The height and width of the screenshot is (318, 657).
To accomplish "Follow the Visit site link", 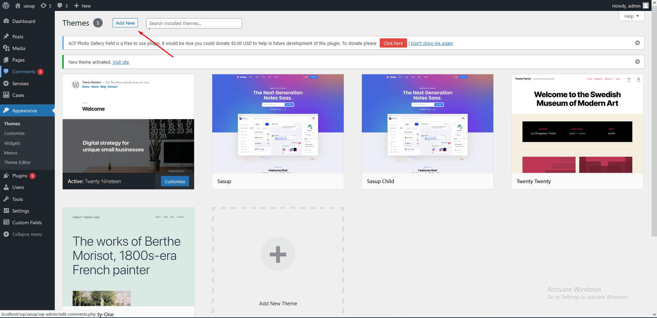I will click(x=121, y=62).
